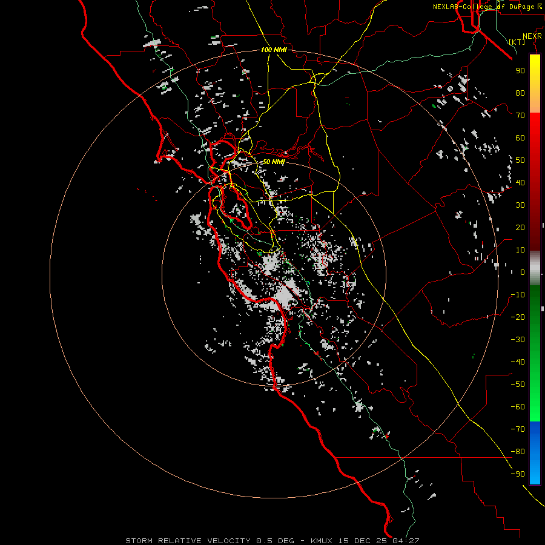Image resolution: width=545 pixels, height=545 pixels.
Task: Click the "50 NMI" range ring label
Action: (x=273, y=162)
